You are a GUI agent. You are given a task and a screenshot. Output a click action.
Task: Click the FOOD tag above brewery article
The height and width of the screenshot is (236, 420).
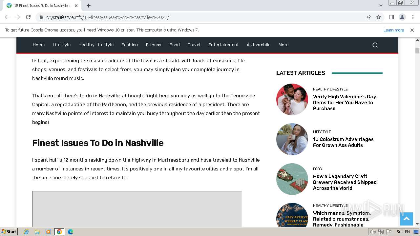tap(317, 169)
